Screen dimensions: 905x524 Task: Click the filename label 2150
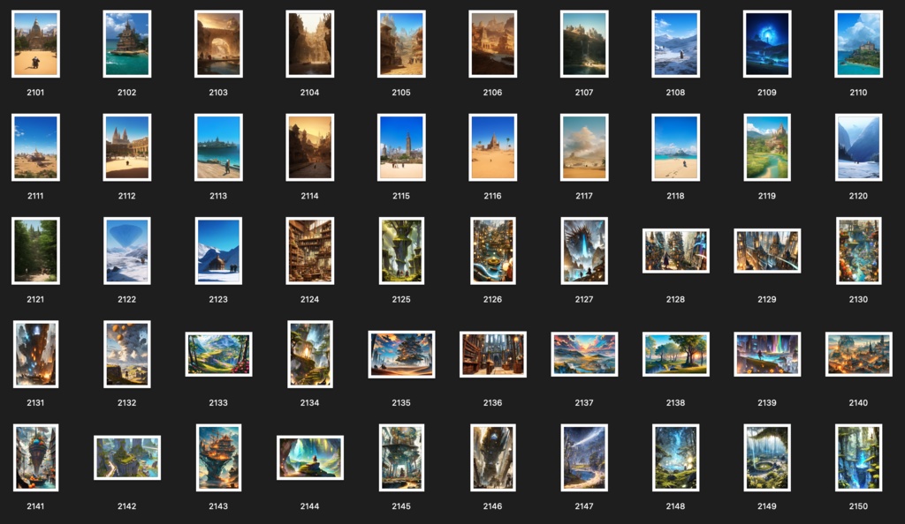(858, 506)
